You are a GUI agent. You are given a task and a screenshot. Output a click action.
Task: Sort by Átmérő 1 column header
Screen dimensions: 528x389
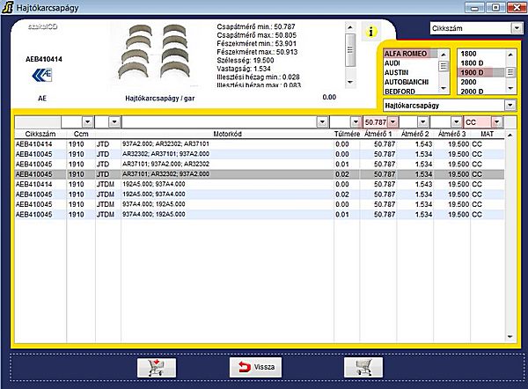378,134
